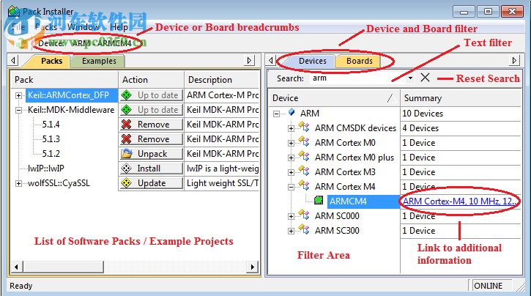Open the Packs menu

point(45,27)
